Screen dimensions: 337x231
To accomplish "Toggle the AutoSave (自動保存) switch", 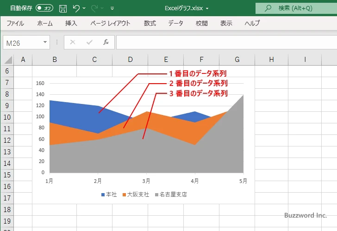I will pos(44,8).
